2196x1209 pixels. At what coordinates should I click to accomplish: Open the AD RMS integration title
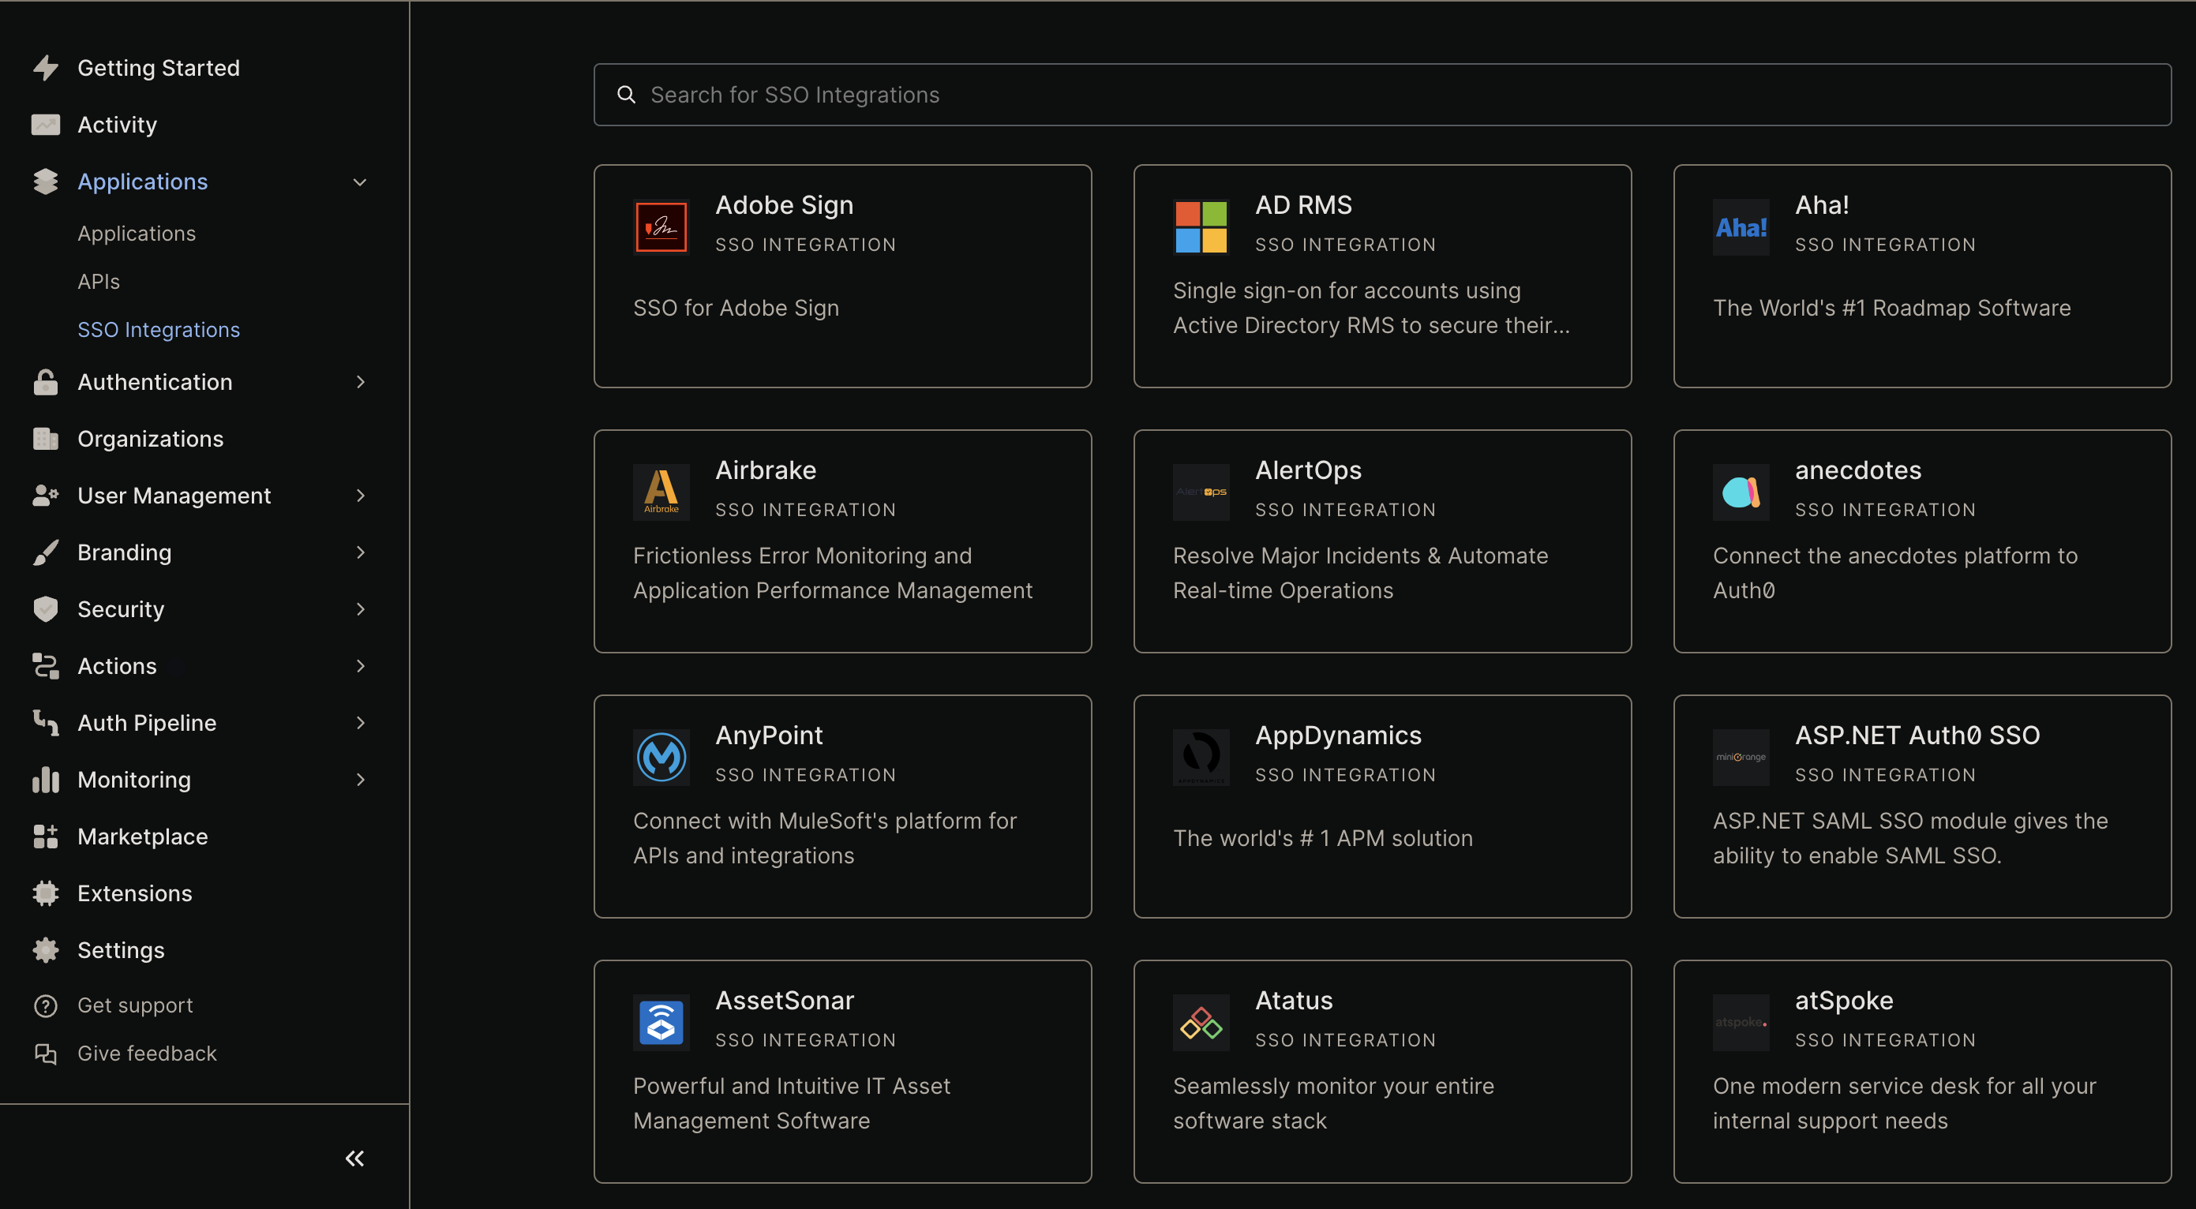1302,204
